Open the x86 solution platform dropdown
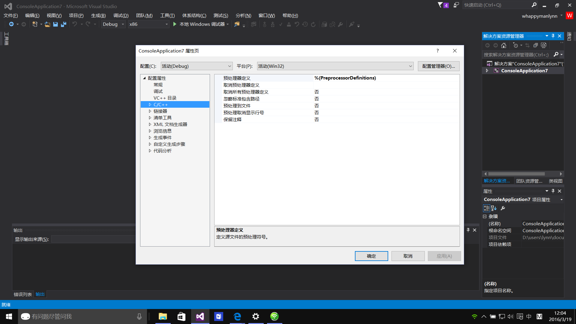This screenshot has width=576, height=324. pyautogui.click(x=149, y=24)
